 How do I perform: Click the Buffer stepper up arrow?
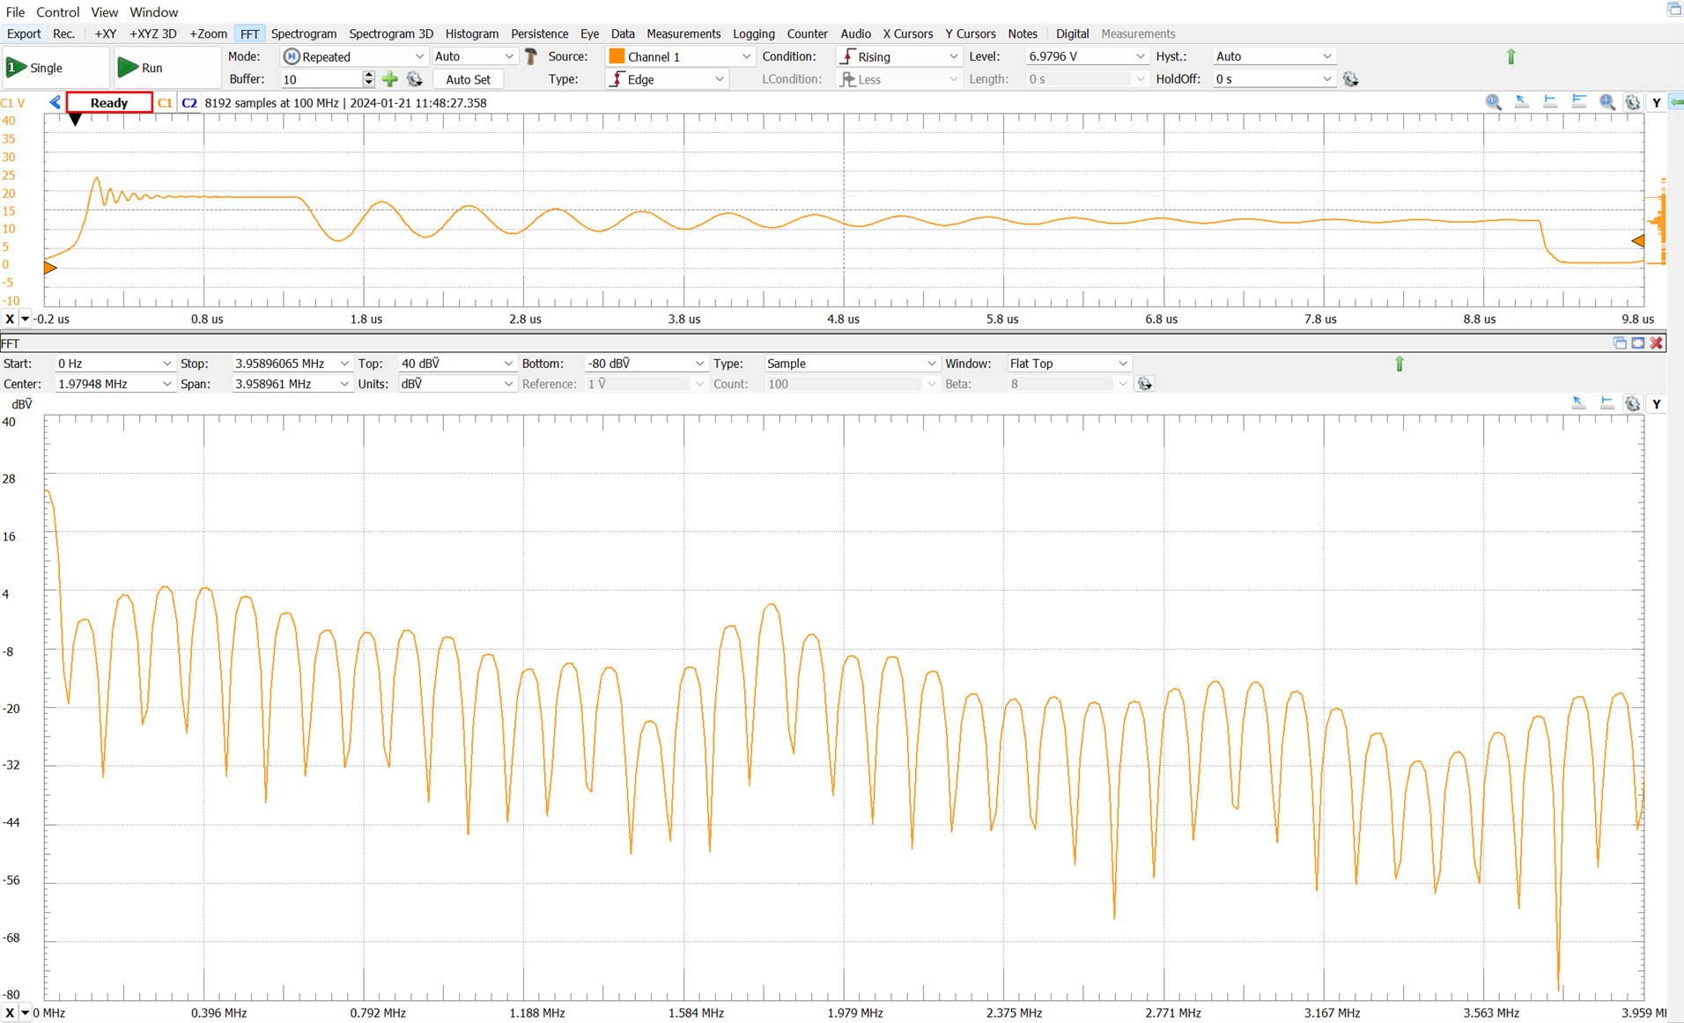pos(368,75)
